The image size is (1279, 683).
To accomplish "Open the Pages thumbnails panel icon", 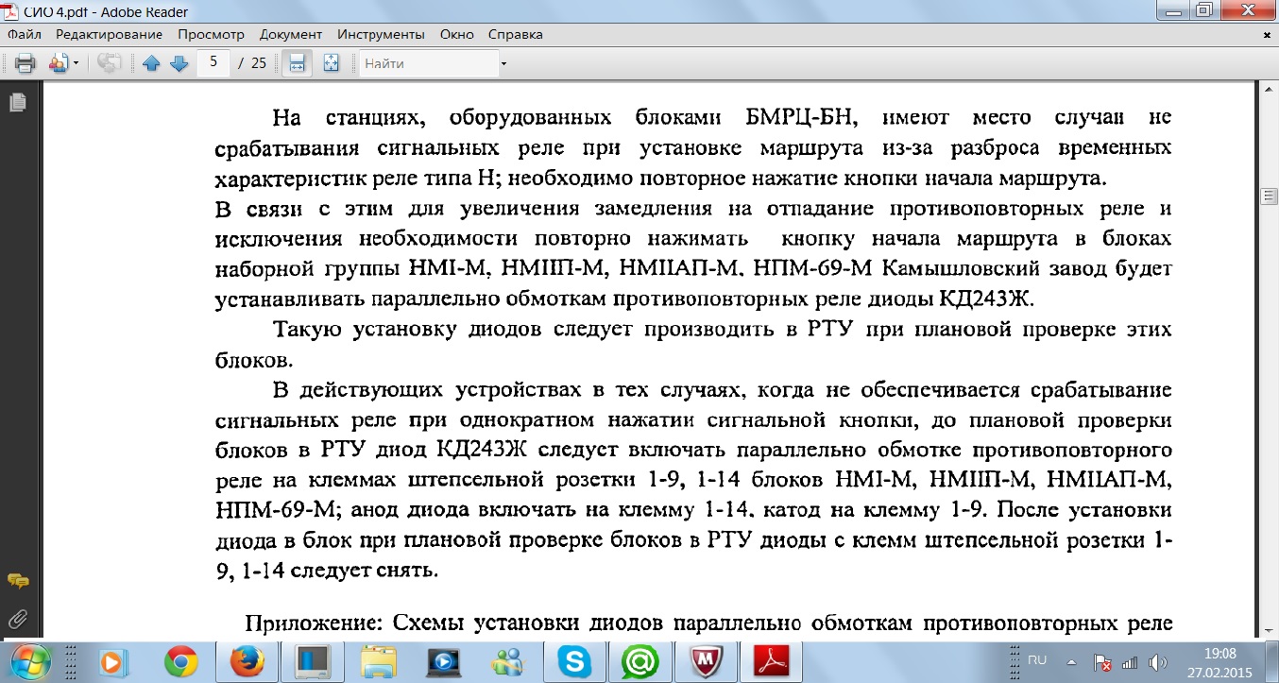I will 17,102.
